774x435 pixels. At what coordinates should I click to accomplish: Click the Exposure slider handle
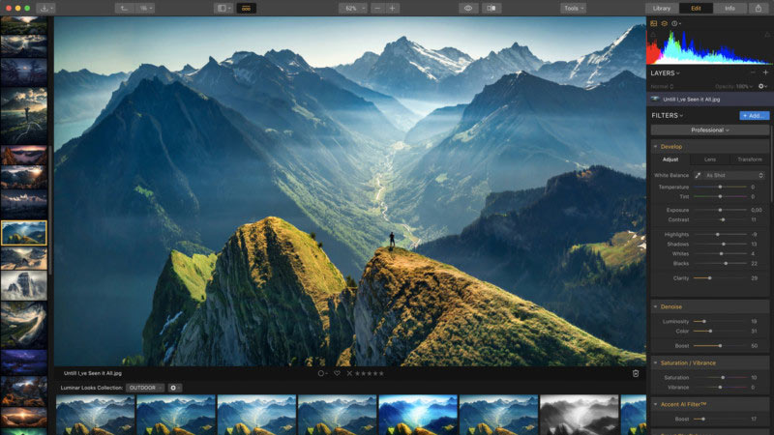(720, 210)
